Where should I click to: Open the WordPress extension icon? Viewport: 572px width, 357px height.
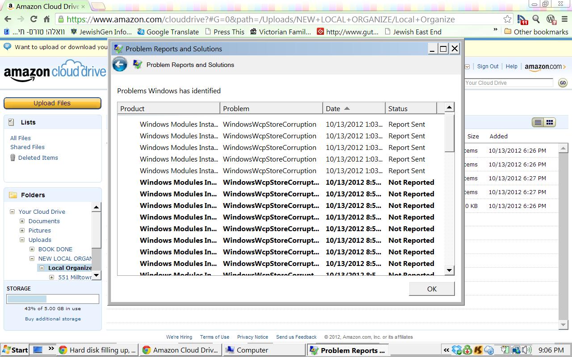click(551, 19)
